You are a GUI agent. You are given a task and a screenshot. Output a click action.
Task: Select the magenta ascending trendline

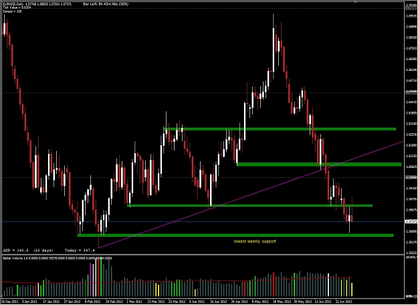tap(251, 195)
